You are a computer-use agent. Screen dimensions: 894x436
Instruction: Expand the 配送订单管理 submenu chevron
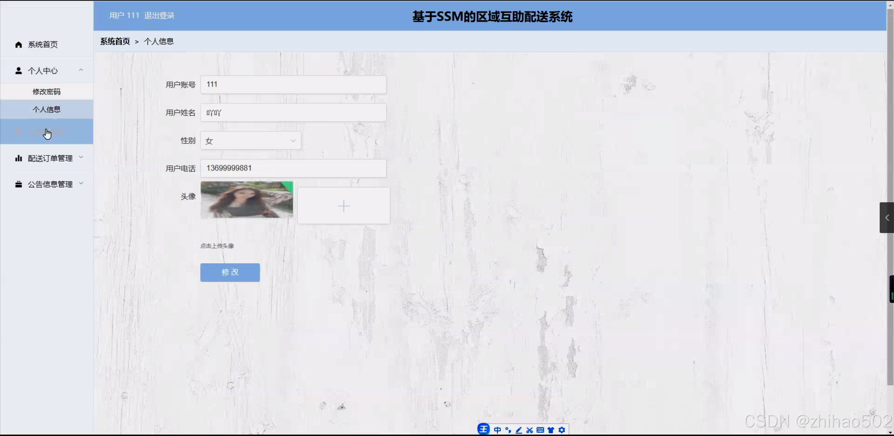tap(81, 157)
